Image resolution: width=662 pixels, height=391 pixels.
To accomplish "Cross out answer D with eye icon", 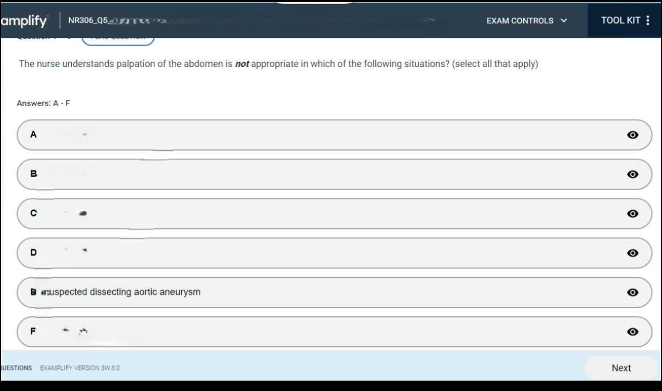I will (x=632, y=253).
